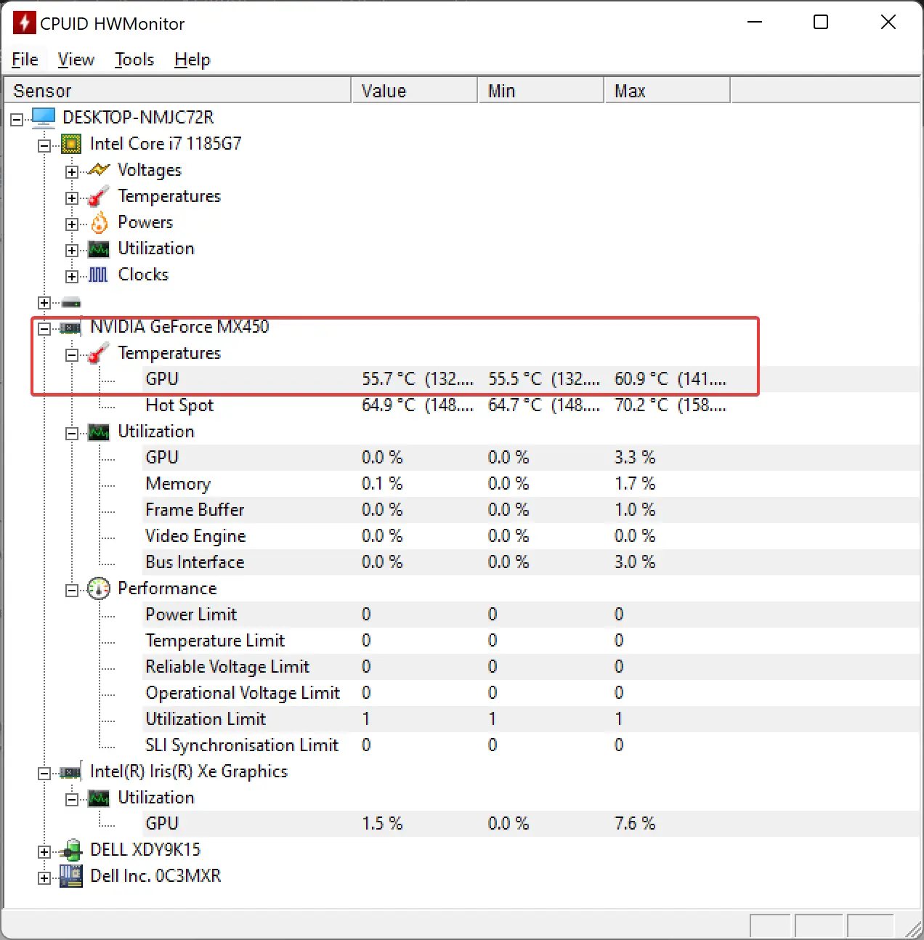
Task: Select the Temperature Limit row
Action: [x=532, y=641]
